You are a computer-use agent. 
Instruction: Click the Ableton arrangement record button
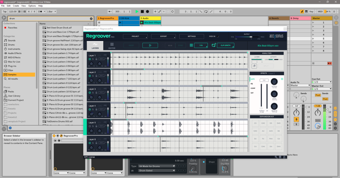147,12
